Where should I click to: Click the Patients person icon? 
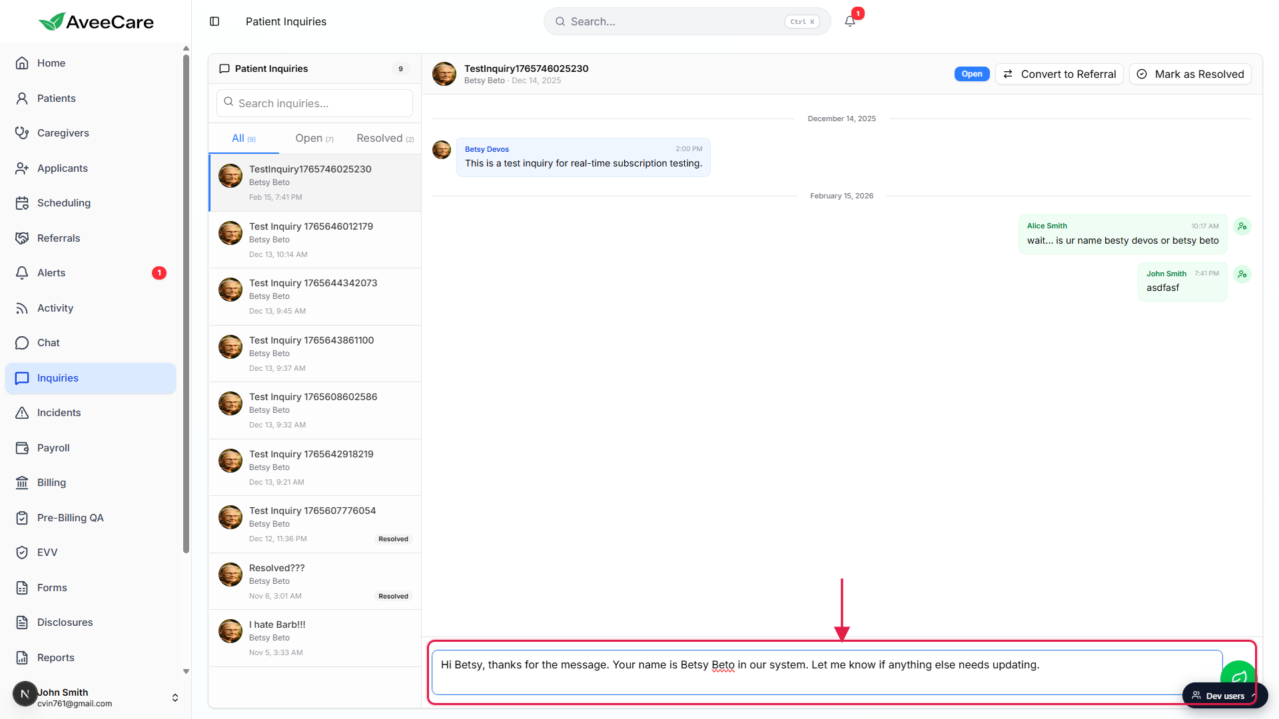(x=22, y=99)
